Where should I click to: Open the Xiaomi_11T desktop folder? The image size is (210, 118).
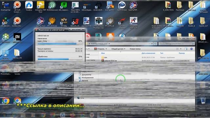tap(203, 22)
